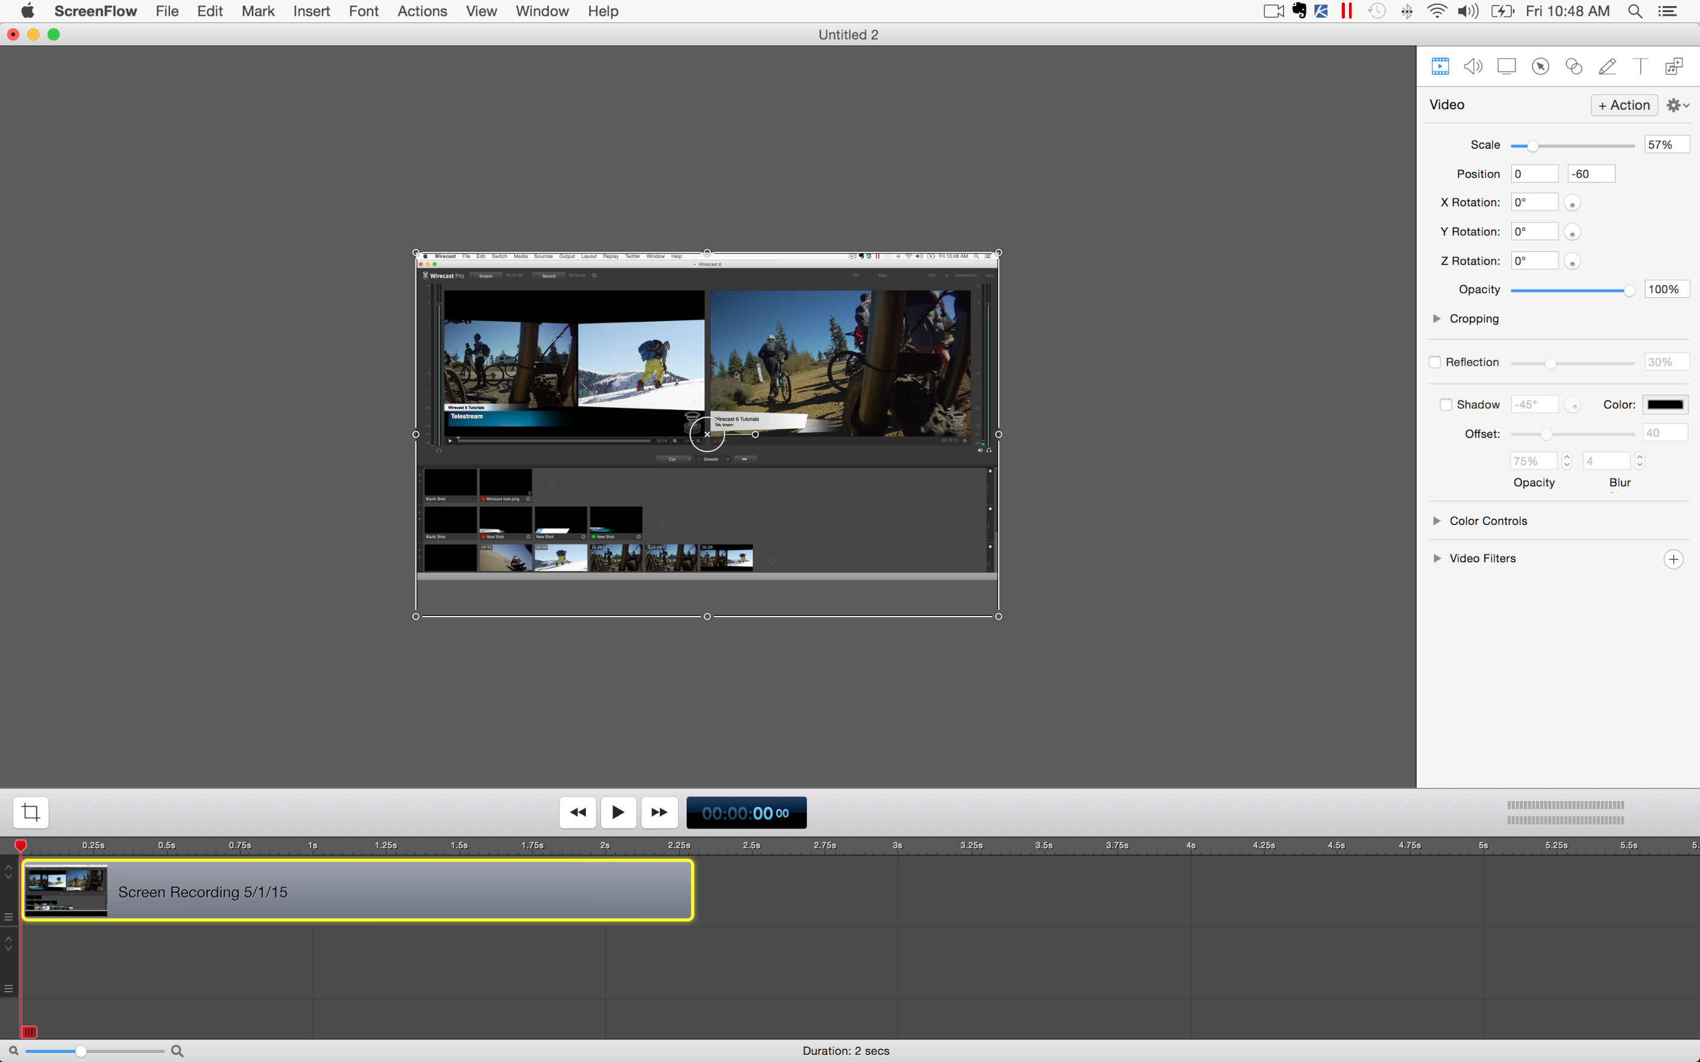The height and width of the screenshot is (1062, 1700).
Task: Enable the Shadow checkbox
Action: 1446,405
